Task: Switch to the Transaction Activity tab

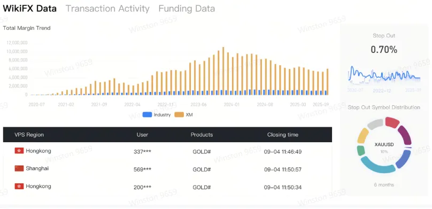Action: point(107,9)
